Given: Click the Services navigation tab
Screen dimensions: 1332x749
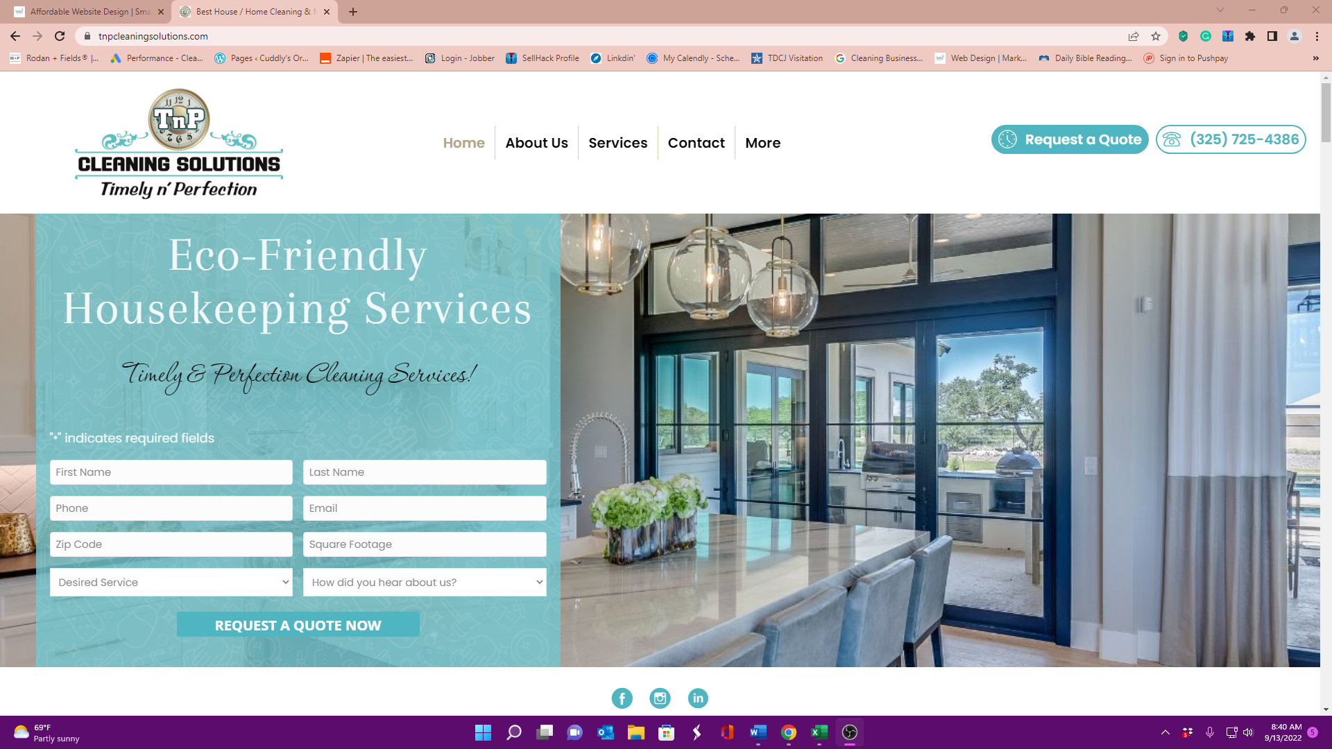Looking at the screenshot, I should click(617, 143).
